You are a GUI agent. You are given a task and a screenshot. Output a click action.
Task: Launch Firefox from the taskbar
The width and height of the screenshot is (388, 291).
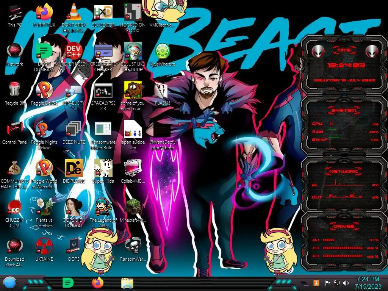(x=98, y=283)
